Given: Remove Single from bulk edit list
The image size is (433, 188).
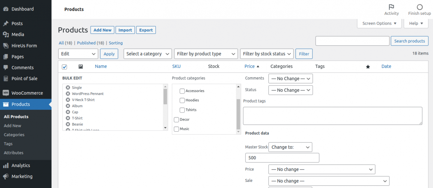Looking at the screenshot, I should [x=68, y=88].
